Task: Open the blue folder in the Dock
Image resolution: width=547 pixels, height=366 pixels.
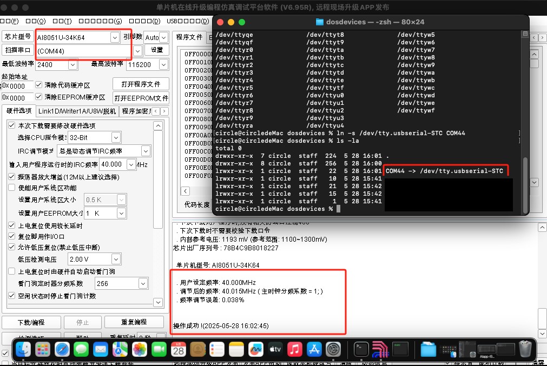Action: pyautogui.click(x=429, y=349)
